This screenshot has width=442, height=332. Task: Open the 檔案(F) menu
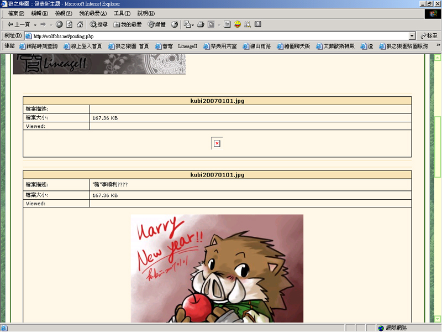pos(16,13)
